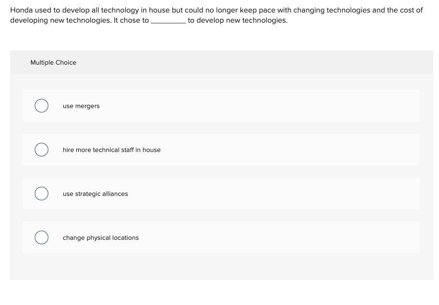Click the 'hire more technical staff in house' answer row
Image resolution: width=439 pixels, height=305 pixels.
221,150
